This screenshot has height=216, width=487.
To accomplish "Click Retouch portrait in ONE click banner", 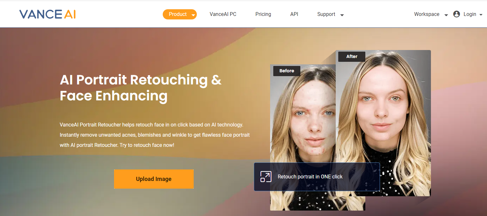I will point(317,177).
